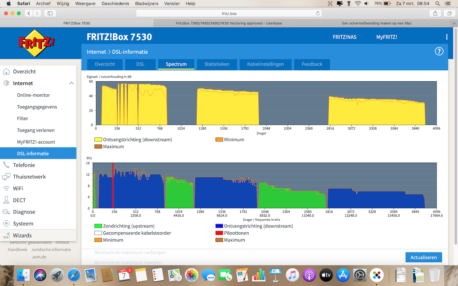The width and height of the screenshot is (458, 286).
Task: Open the MyFRITZ! link in header
Action: click(386, 37)
